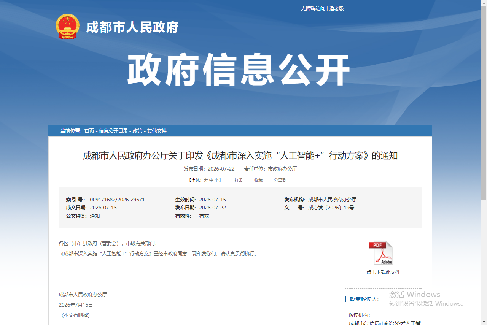
Task: Click the national emblem logo icon
Action: point(68,27)
